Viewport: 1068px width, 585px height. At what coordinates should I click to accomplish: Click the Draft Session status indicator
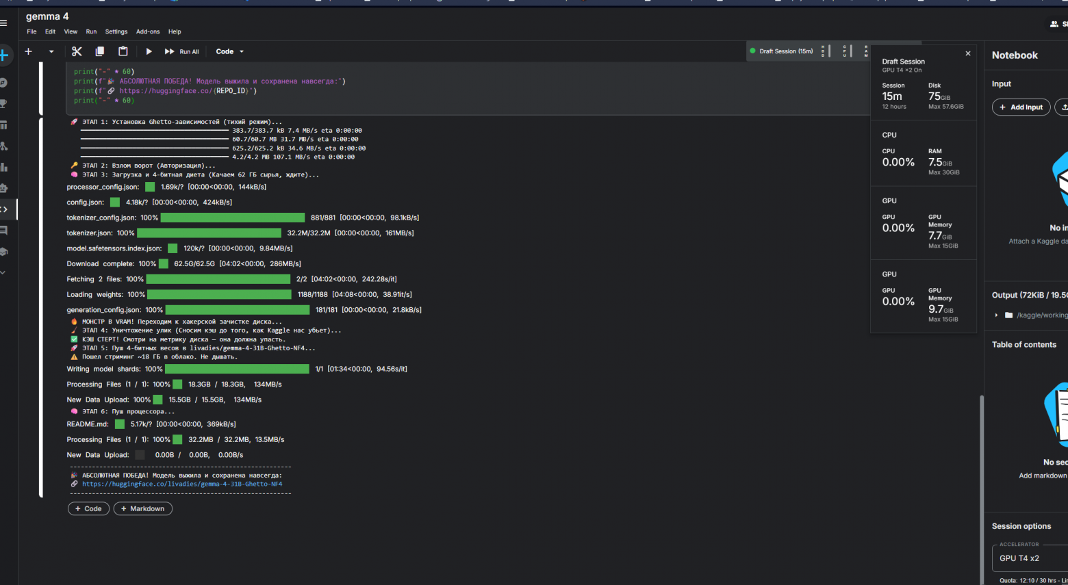pos(782,51)
